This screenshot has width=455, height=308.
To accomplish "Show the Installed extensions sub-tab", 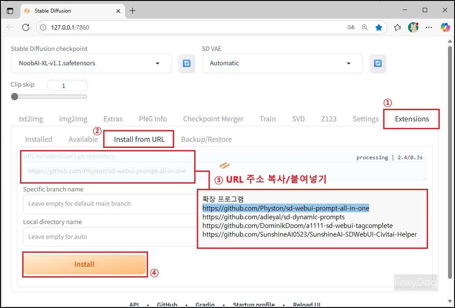I will [39, 139].
